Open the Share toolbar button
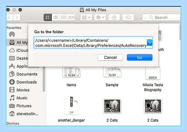The width and height of the screenshot is (187, 132). 114,18
